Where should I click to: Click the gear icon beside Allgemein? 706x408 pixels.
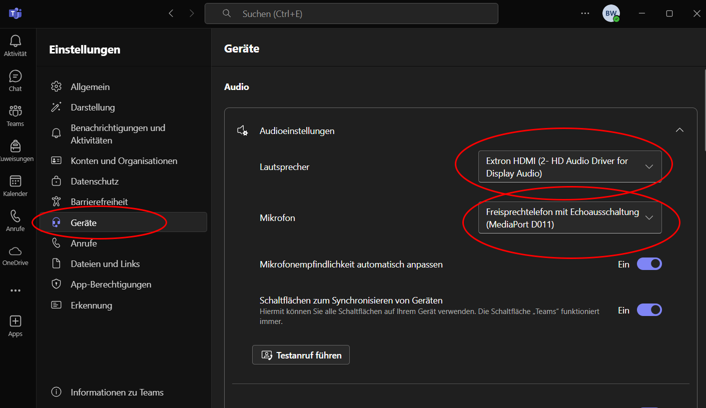pos(57,86)
